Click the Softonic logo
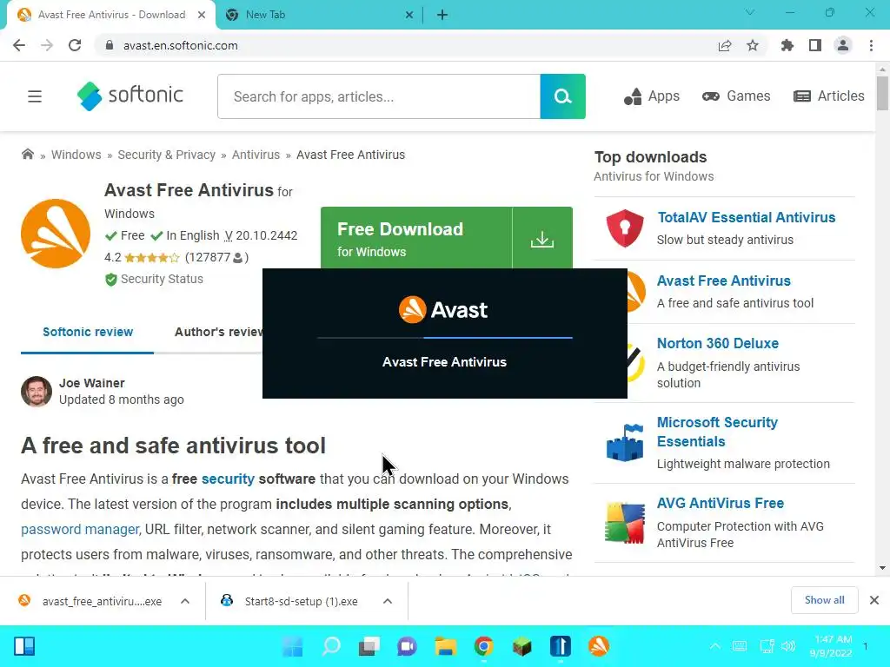 pos(130,96)
